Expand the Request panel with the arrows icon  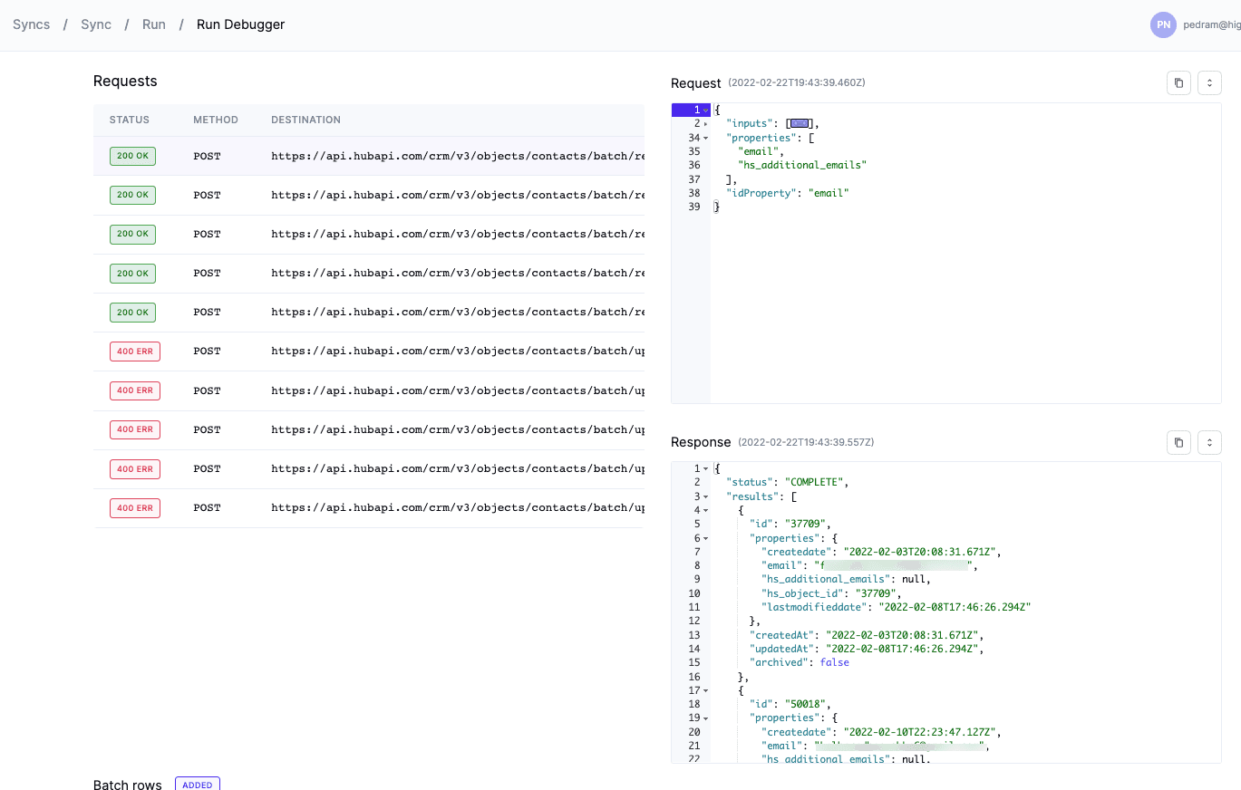pos(1209,83)
